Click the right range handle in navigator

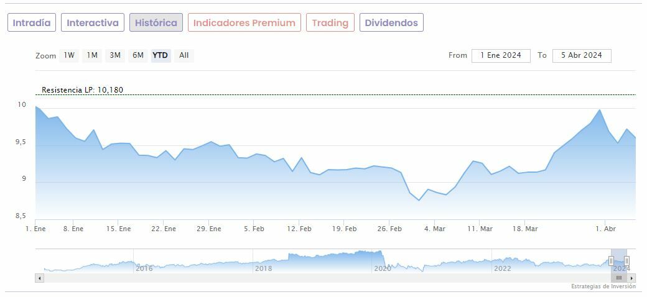pyautogui.click(x=626, y=261)
